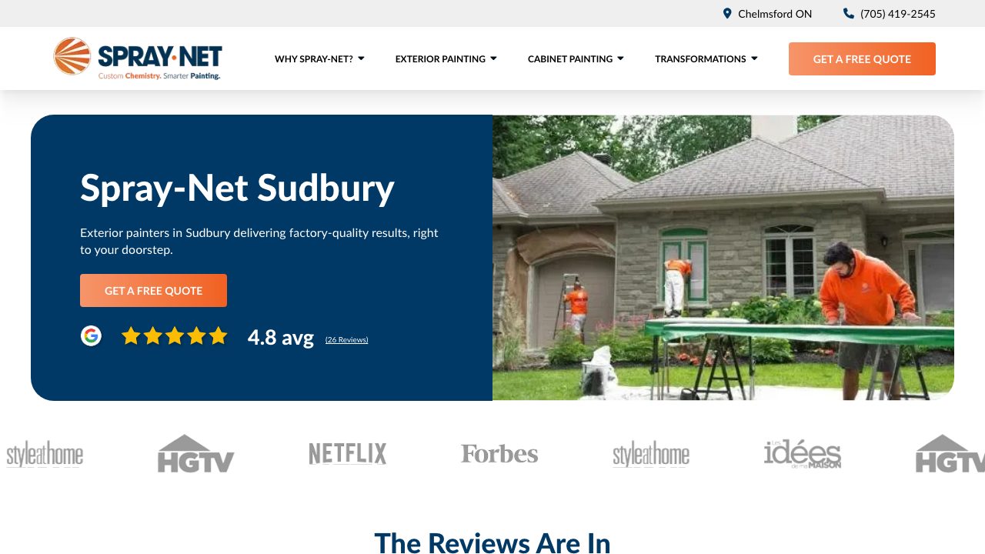Click the Spray-Net logo

point(138,58)
